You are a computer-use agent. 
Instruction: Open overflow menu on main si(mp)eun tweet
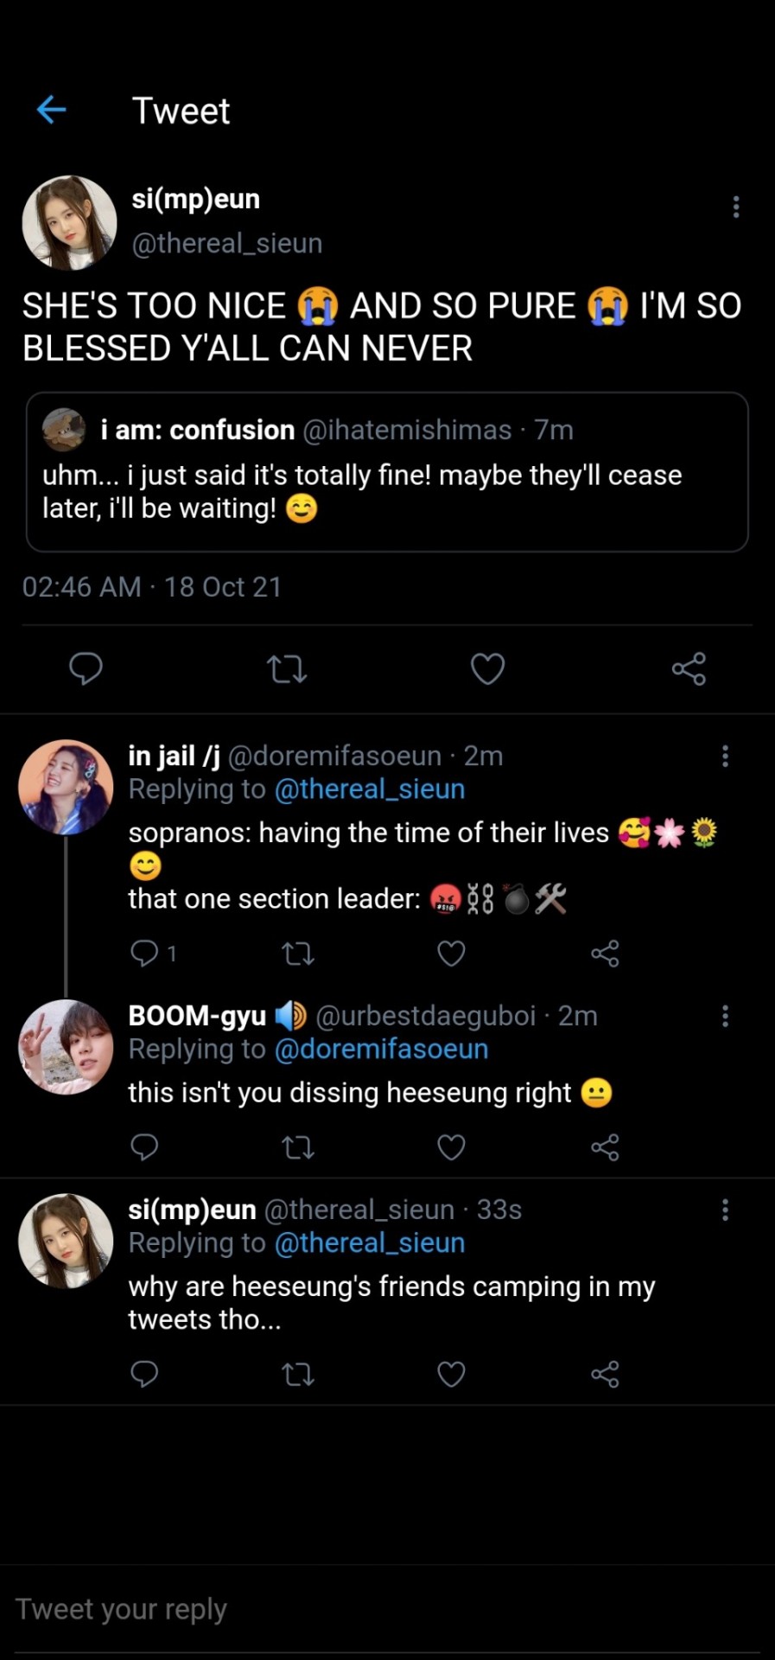click(x=735, y=207)
